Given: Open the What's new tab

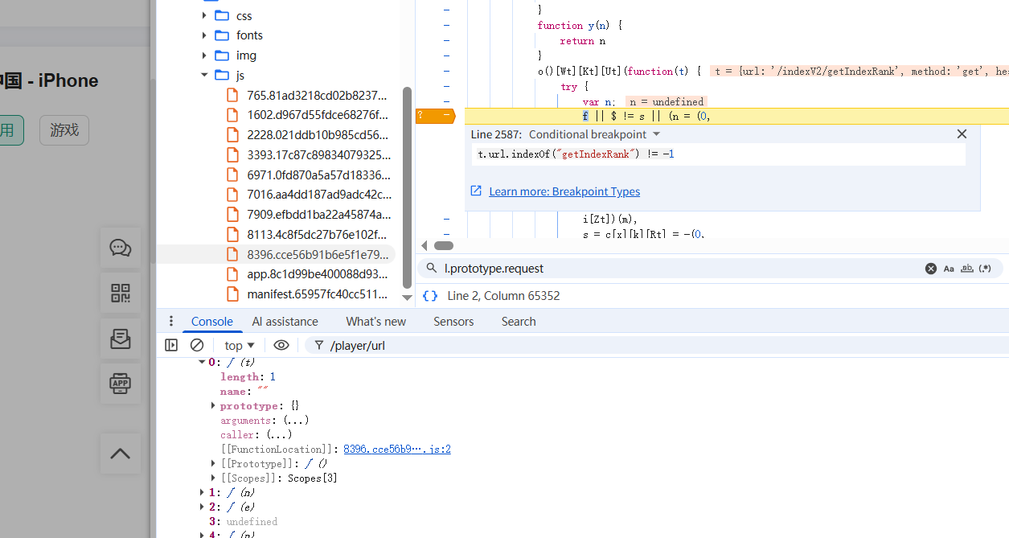Looking at the screenshot, I should [x=376, y=322].
